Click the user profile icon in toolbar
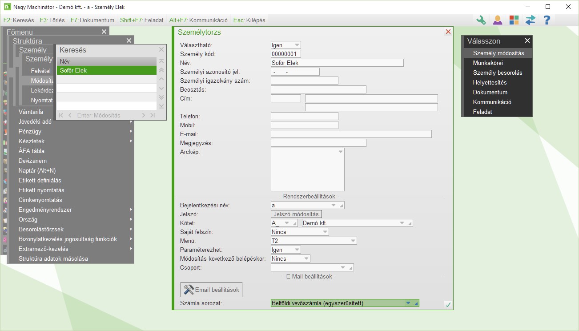This screenshot has height=331, width=579. [498, 20]
